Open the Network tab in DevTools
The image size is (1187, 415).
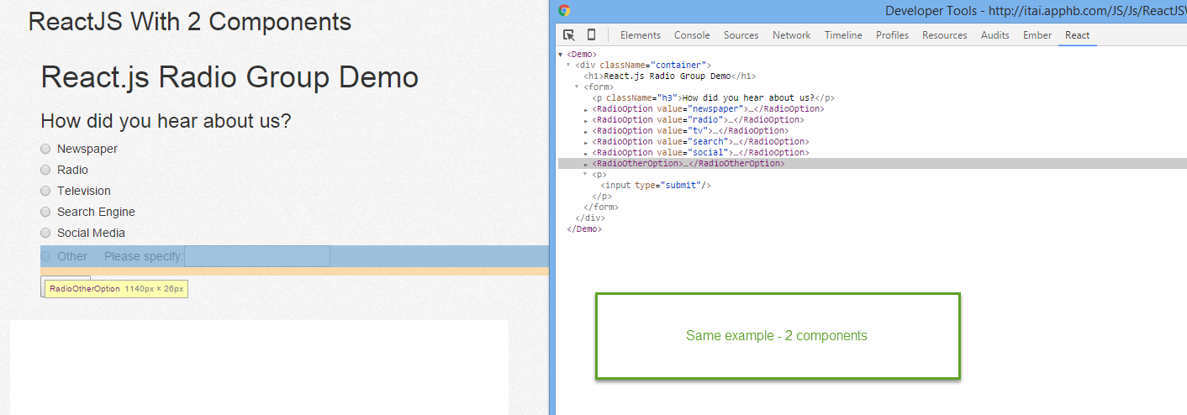(791, 35)
